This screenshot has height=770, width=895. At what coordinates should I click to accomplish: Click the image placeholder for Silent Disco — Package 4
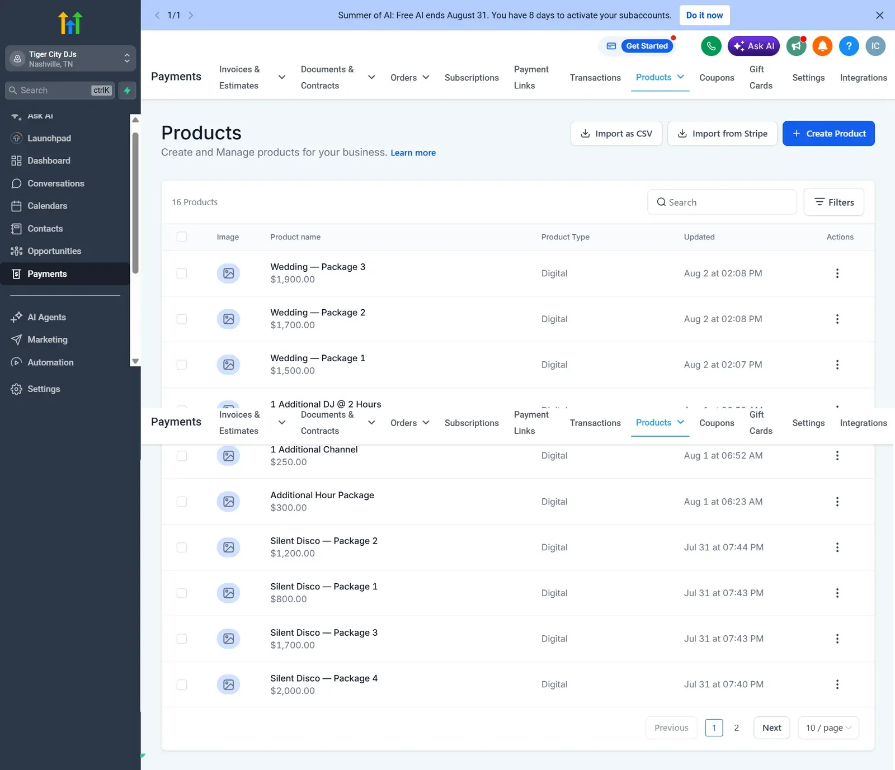pos(228,684)
